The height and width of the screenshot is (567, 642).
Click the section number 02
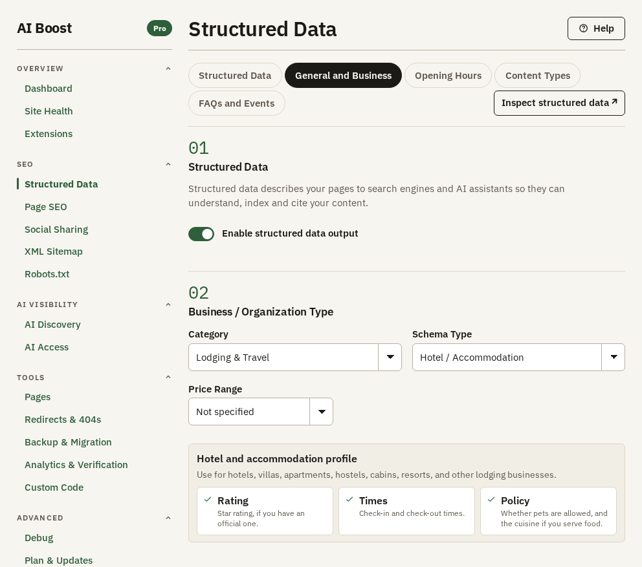[199, 293]
